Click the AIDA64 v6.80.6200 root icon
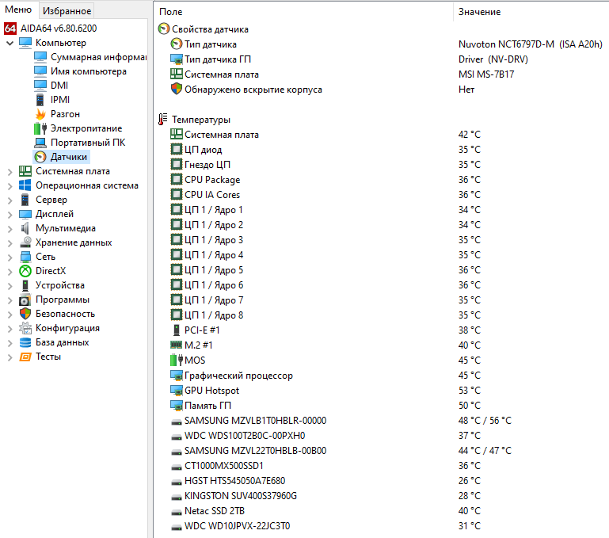 pos(10,29)
